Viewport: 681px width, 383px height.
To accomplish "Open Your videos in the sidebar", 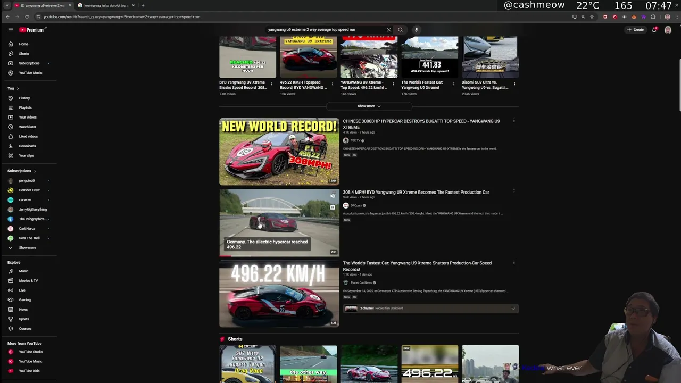I will coord(28,117).
